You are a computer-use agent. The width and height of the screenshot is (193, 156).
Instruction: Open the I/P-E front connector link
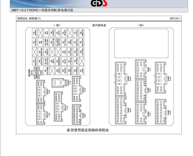49,92
